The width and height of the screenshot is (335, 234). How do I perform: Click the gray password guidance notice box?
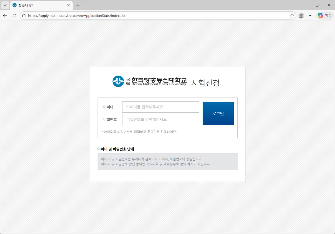(x=167, y=161)
